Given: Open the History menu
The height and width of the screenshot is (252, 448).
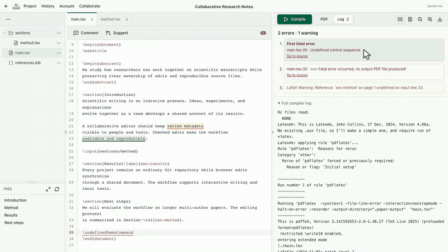Looking at the screenshot, I should [48, 6].
